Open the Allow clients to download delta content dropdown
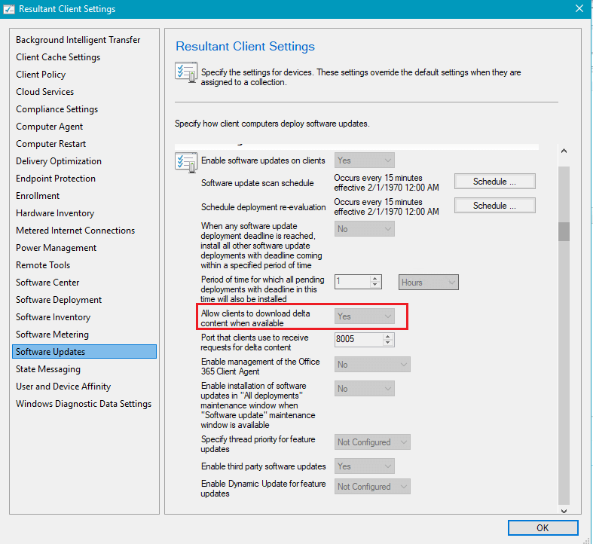The height and width of the screenshot is (544, 593). tap(364, 316)
